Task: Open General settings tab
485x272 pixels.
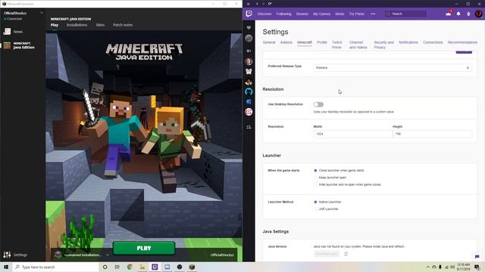Action: [x=269, y=42]
